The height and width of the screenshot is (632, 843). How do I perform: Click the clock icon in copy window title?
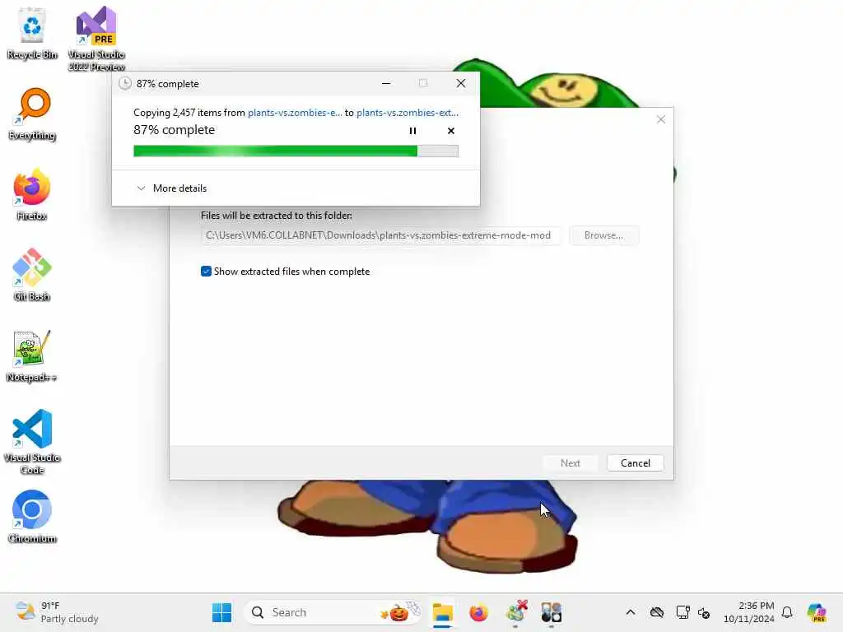click(x=125, y=83)
